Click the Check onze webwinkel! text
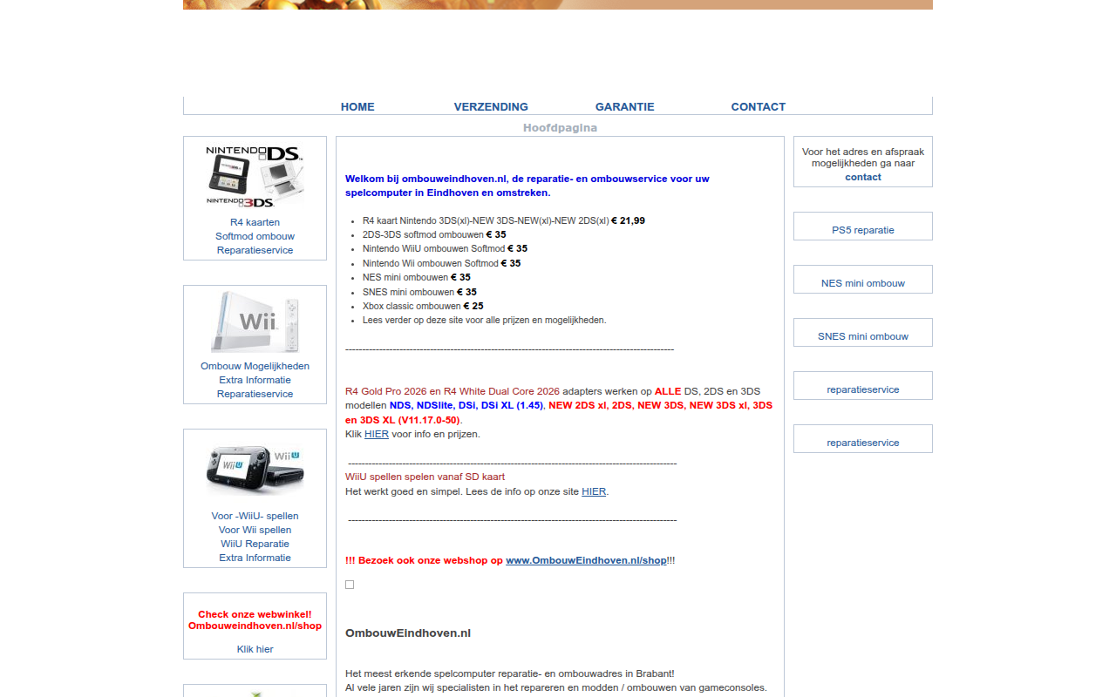Screen dimensions: 1116x697 click(255, 614)
